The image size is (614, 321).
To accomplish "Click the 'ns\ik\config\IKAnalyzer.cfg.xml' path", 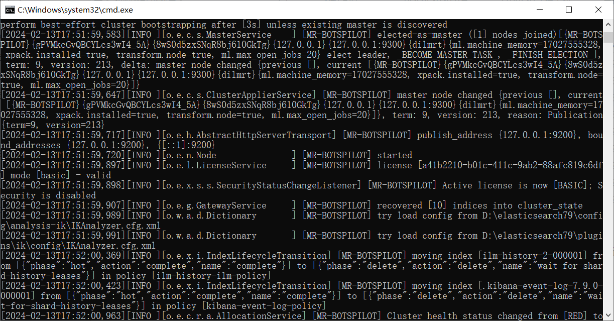I will (78, 246).
